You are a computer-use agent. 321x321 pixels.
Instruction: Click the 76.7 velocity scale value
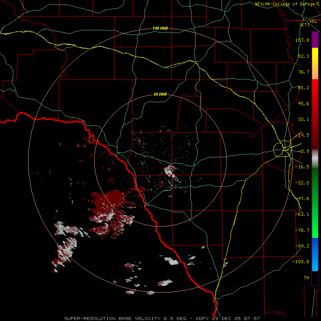tap(304, 72)
